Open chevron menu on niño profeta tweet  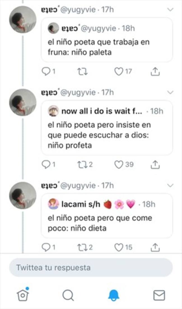click(x=170, y=92)
